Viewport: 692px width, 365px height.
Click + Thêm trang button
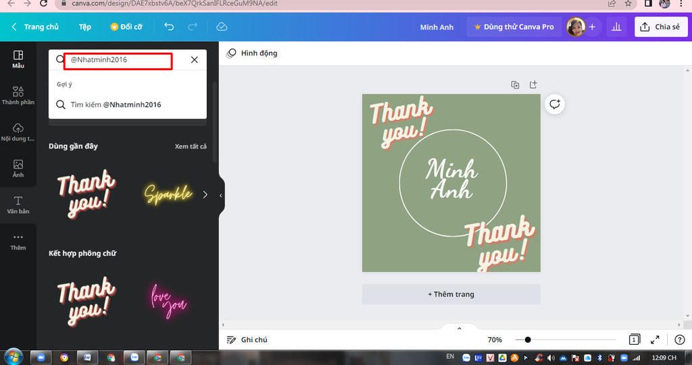click(451, 294)
